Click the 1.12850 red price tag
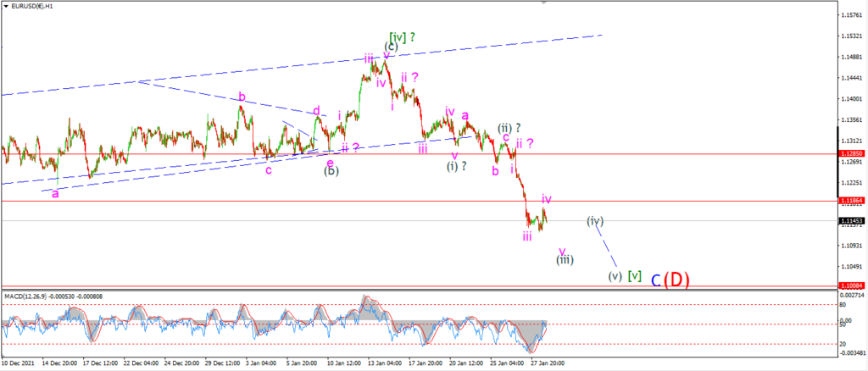The image size is (868, 371). pyautogui.click(x=850, y=154)
